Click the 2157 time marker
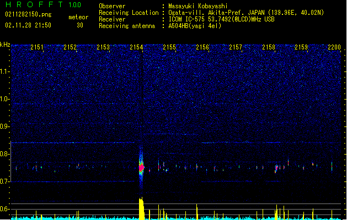Image resolution: width=347 pixels, height=220 pixels. click(236, 47)
